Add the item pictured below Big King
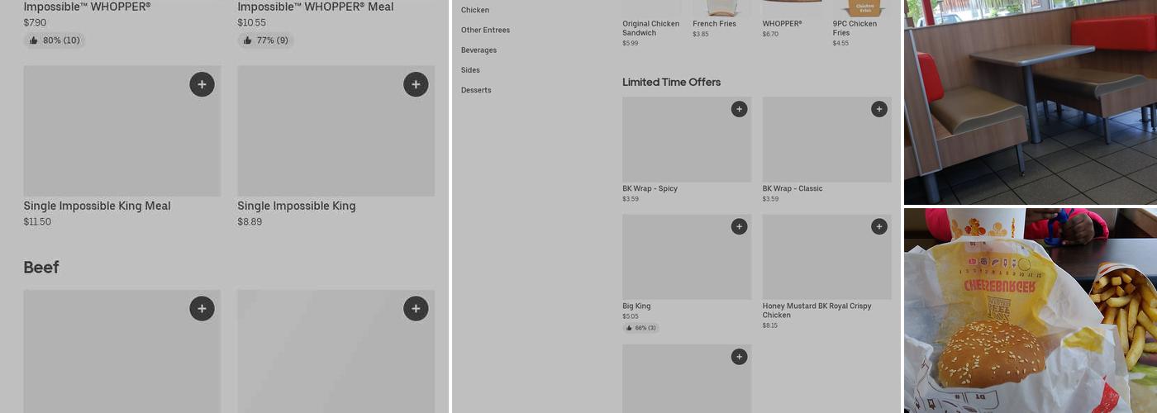 click(739, 357)
